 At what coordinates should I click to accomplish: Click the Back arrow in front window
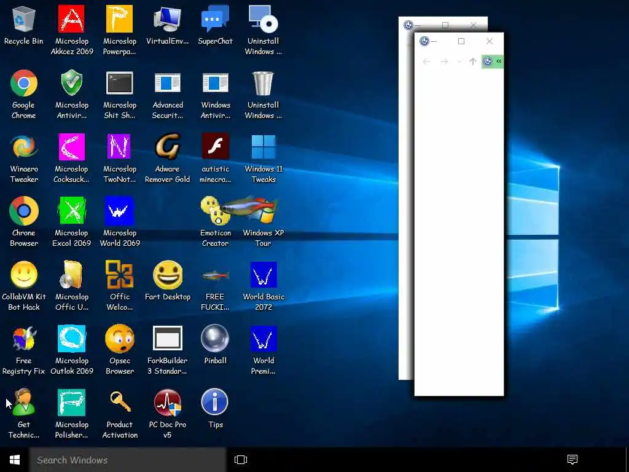pos(426,61)
